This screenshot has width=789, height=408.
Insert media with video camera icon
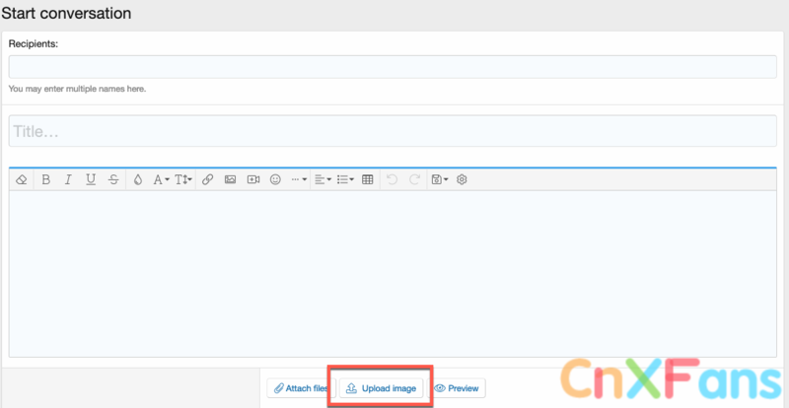pyautogui.click(x=252, y=179)
